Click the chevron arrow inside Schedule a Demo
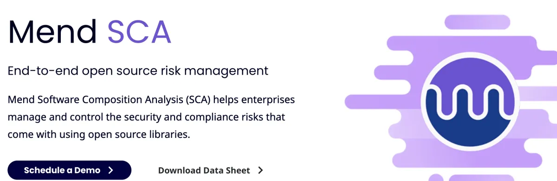 click(110, 170)
